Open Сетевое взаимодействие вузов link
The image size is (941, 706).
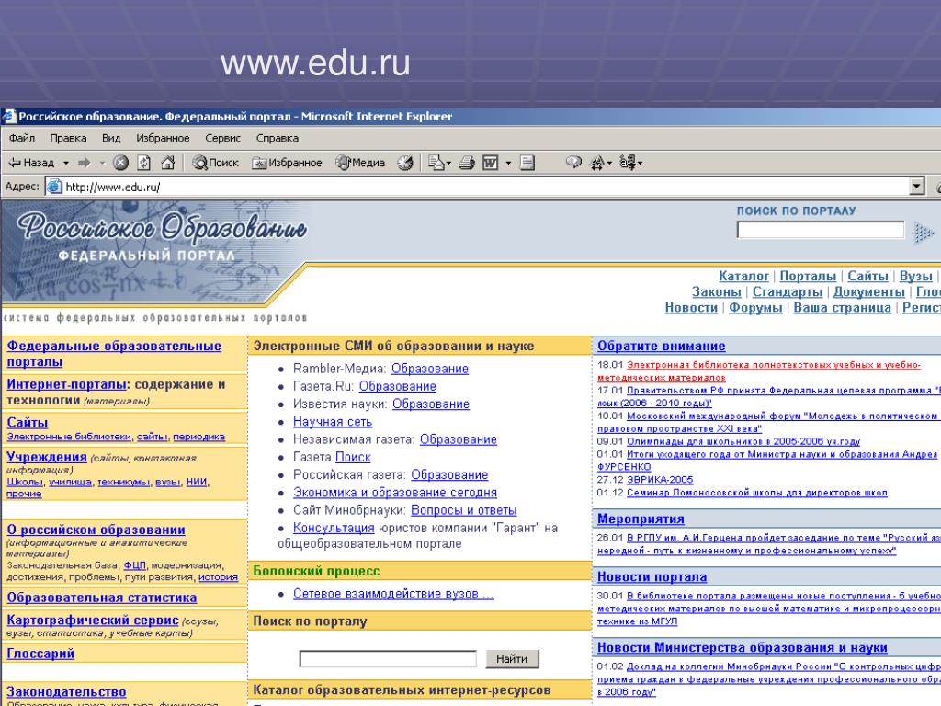[x=393, y=593]
